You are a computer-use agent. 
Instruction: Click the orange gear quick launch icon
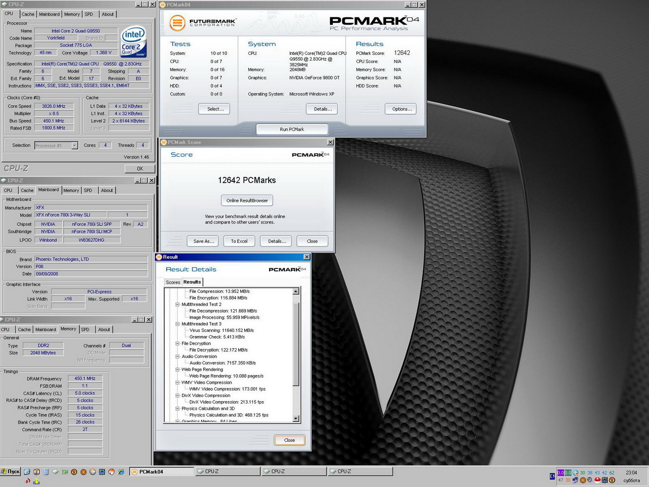pos(83,472)
